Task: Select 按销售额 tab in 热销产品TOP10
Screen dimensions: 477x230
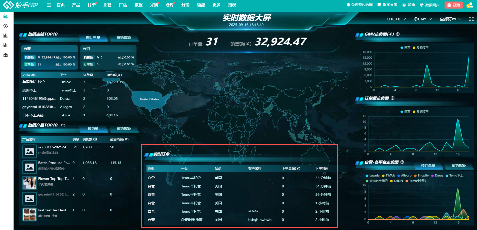Action: [x=124, y=128]
